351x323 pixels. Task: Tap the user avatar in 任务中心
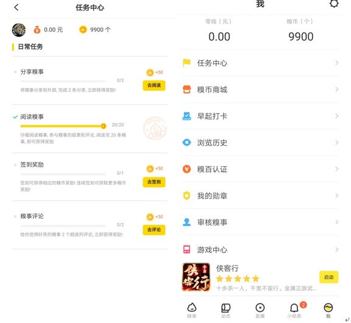[x=19, y=30]
